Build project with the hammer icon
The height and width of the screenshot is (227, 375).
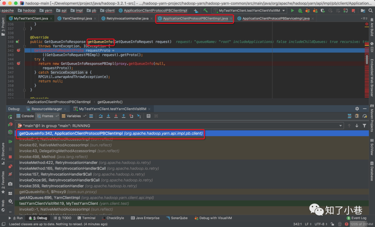pyautogui.click(x=206, y=11)
